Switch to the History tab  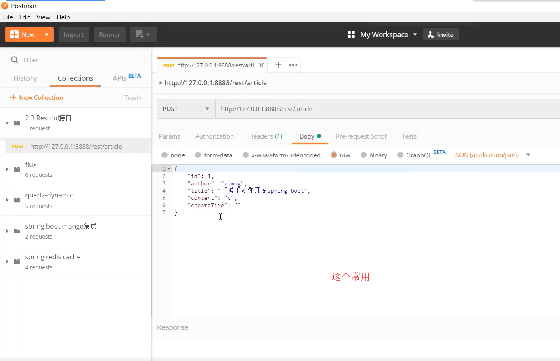(x=25, y=78)
